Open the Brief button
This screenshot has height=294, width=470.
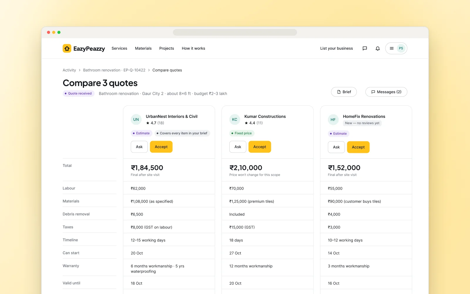[344, 92]
